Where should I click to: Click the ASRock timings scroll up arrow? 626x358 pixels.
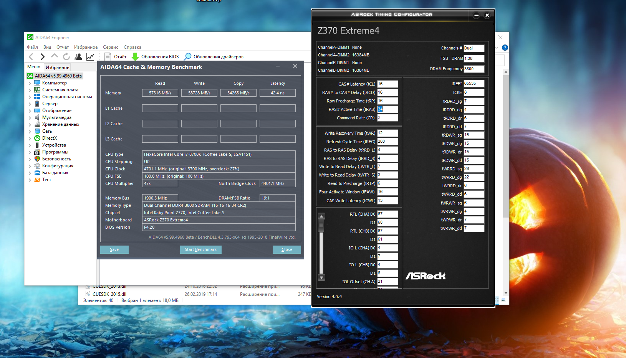[x=322, y=216]
